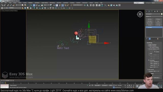Toggle Show End Result in stack

click(x=150, y=39)
